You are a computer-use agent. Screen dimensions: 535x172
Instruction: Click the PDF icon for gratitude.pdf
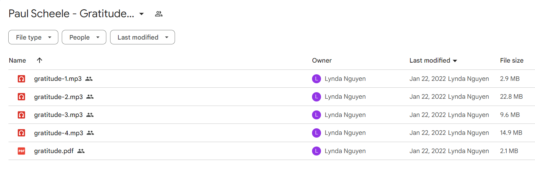[21, 151]
